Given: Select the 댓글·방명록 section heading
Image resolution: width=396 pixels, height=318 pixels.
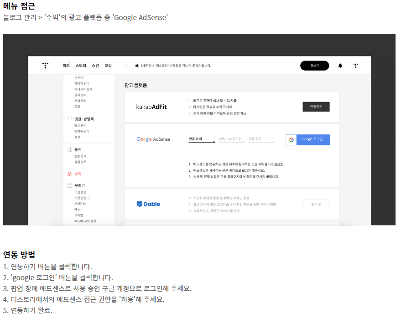Looking at the screenshot, I should [x=84, y=119].
